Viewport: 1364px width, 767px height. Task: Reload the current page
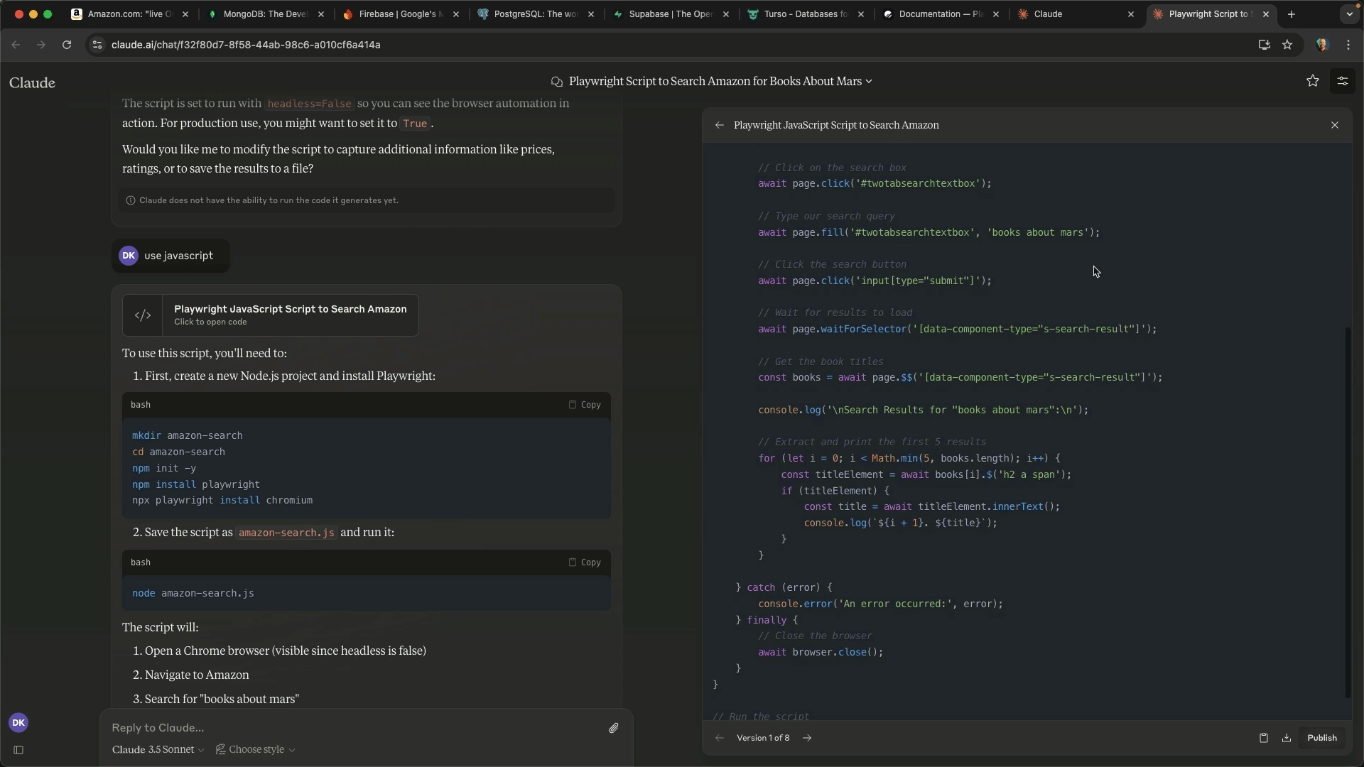coord(67,45)
